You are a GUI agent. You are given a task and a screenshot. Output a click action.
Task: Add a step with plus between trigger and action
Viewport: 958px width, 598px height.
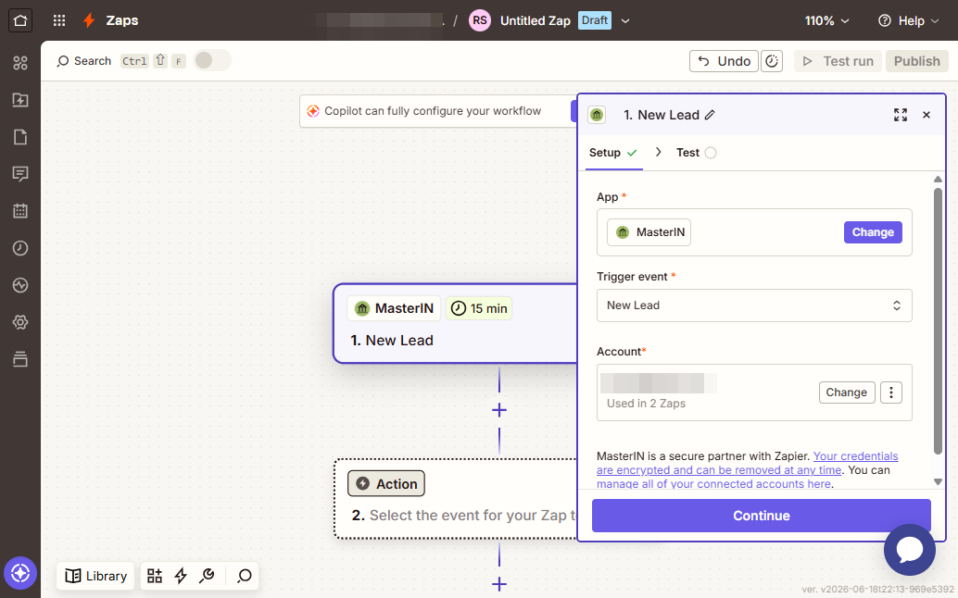[499, 410]
